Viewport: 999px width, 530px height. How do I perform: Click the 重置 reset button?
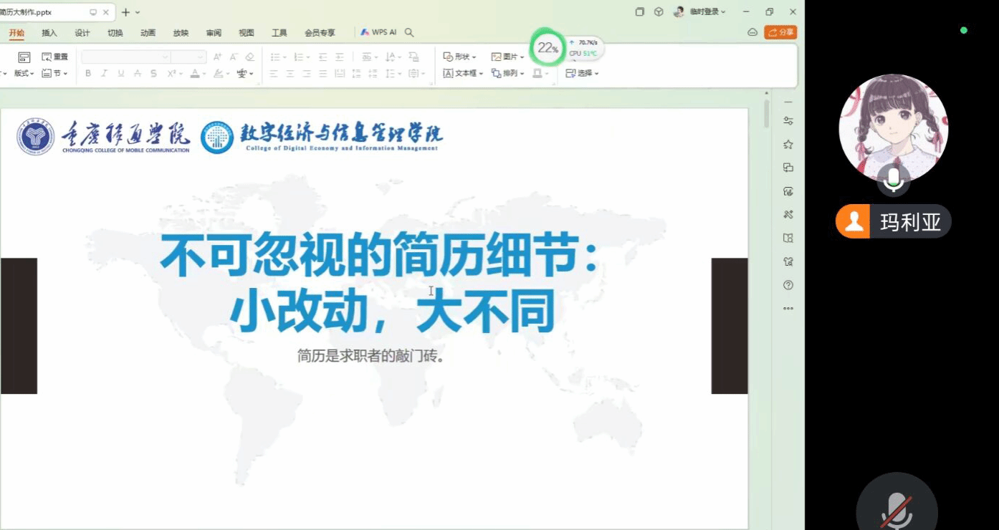55,57
